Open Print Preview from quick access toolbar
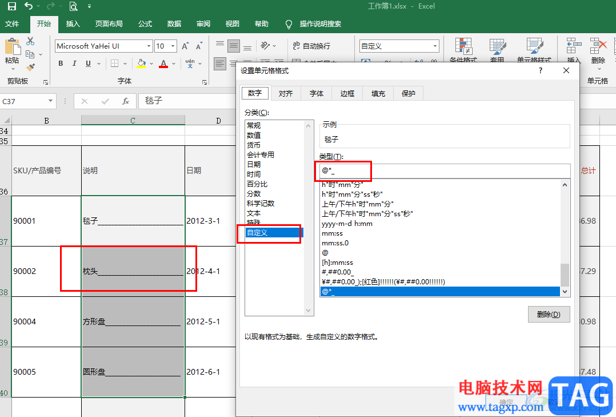Viewport: 616px width, 417px height. tap(74, 6)
